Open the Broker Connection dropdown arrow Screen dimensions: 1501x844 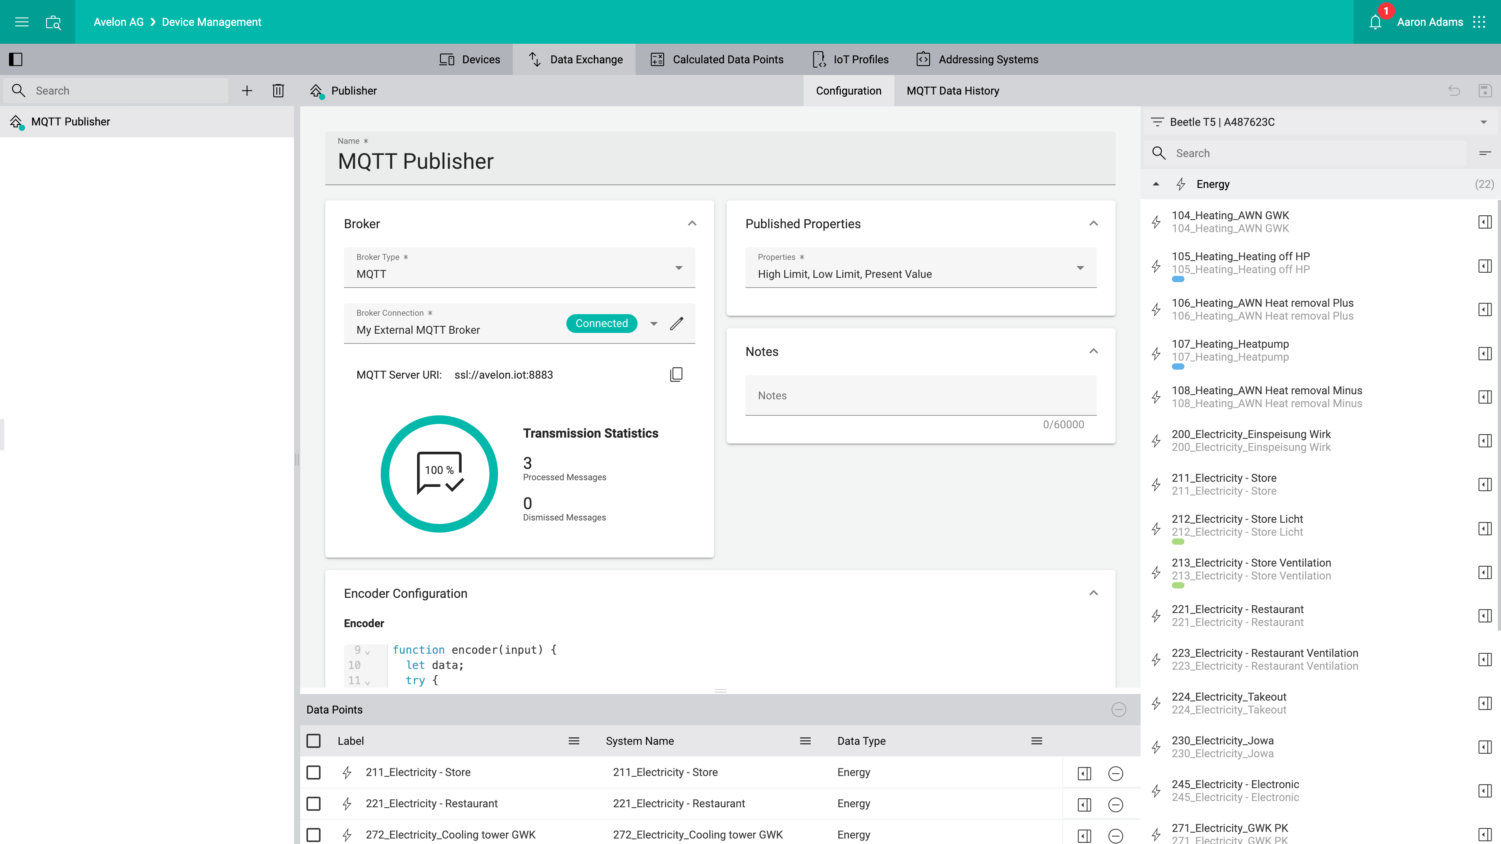click(x=654, y=324)
